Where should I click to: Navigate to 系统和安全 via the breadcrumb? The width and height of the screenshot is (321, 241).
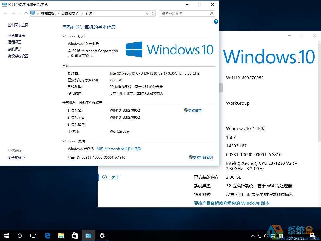pos(70,13)
